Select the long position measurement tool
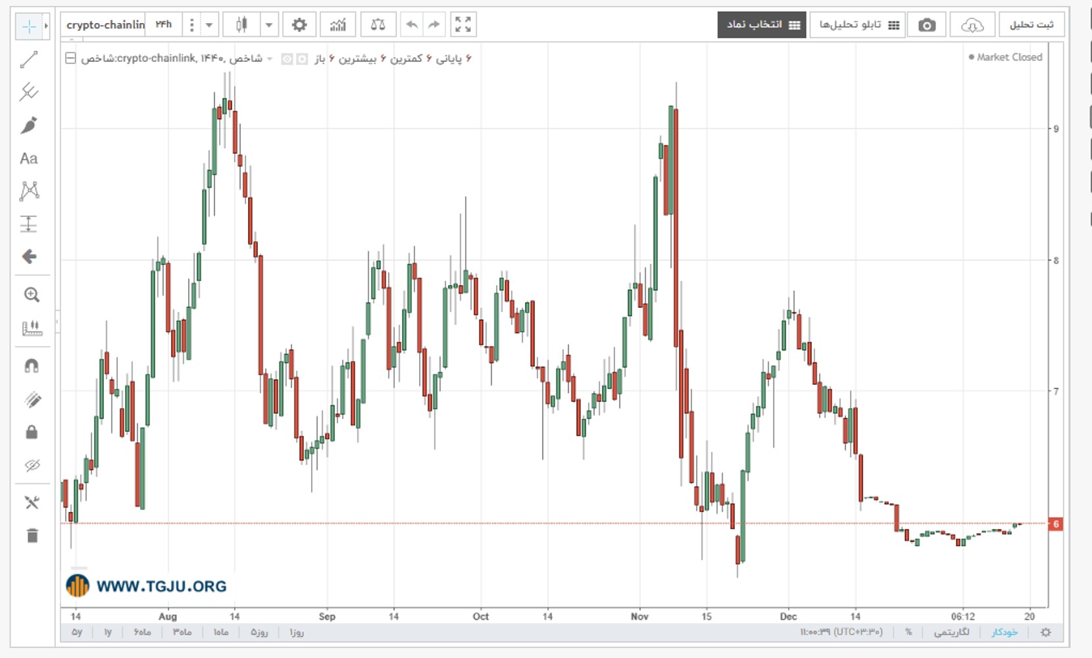 pos(29,224)
